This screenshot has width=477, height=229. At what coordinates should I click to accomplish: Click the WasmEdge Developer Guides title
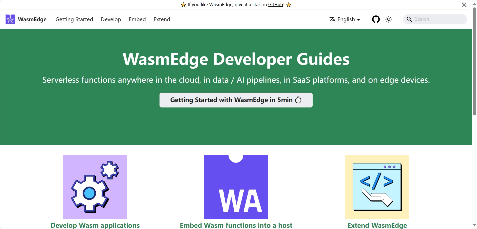[x=236, y=59]
